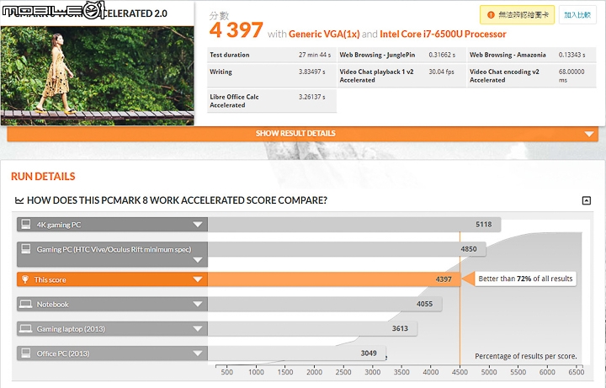Click the RUN DETAILS heading
606x388 pixels.
pyautogui.click(x=43, y=177)
